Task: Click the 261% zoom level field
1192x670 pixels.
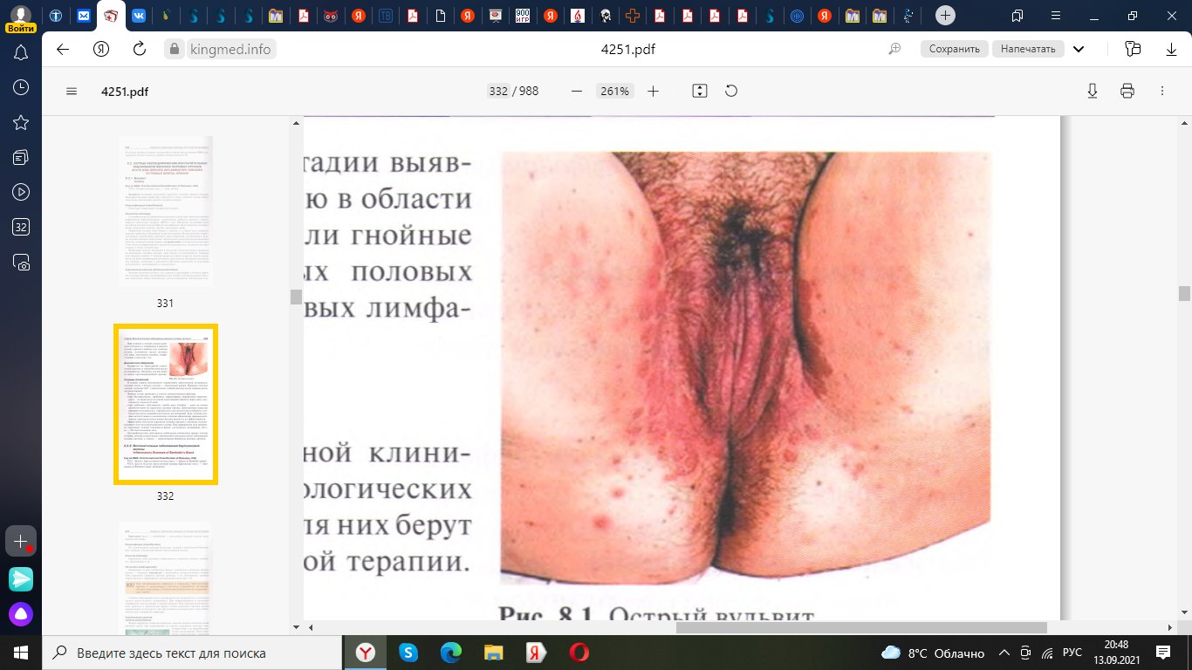Action: click(x=614, y=92)
